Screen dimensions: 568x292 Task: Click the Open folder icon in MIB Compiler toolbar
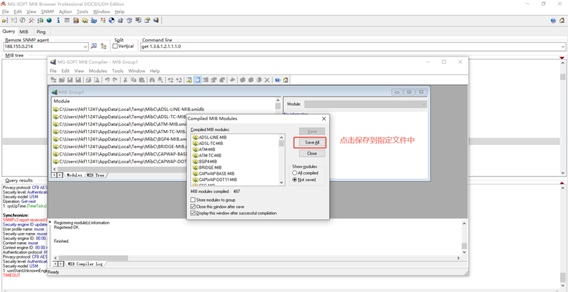pos(62,80)
